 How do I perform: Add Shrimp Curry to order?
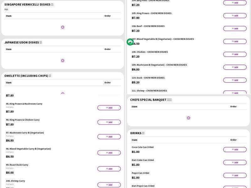coord(109,185)
